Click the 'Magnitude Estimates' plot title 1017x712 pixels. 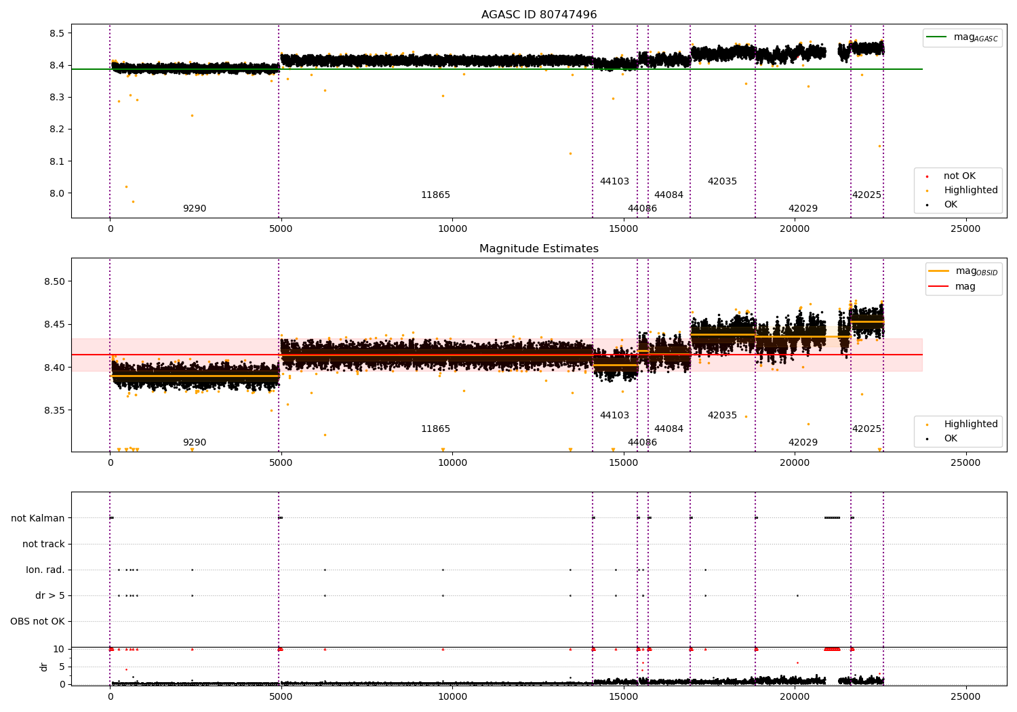pos(539,249)
